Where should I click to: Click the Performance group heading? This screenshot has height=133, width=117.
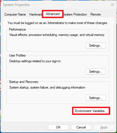click(x=18, y=29)
